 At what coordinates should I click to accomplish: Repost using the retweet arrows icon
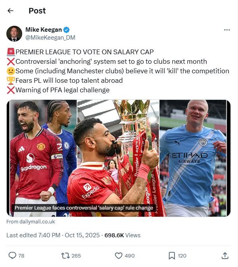click(65, 256)
